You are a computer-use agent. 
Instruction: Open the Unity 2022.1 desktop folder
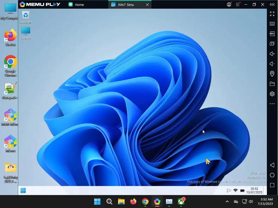(10, 173)
